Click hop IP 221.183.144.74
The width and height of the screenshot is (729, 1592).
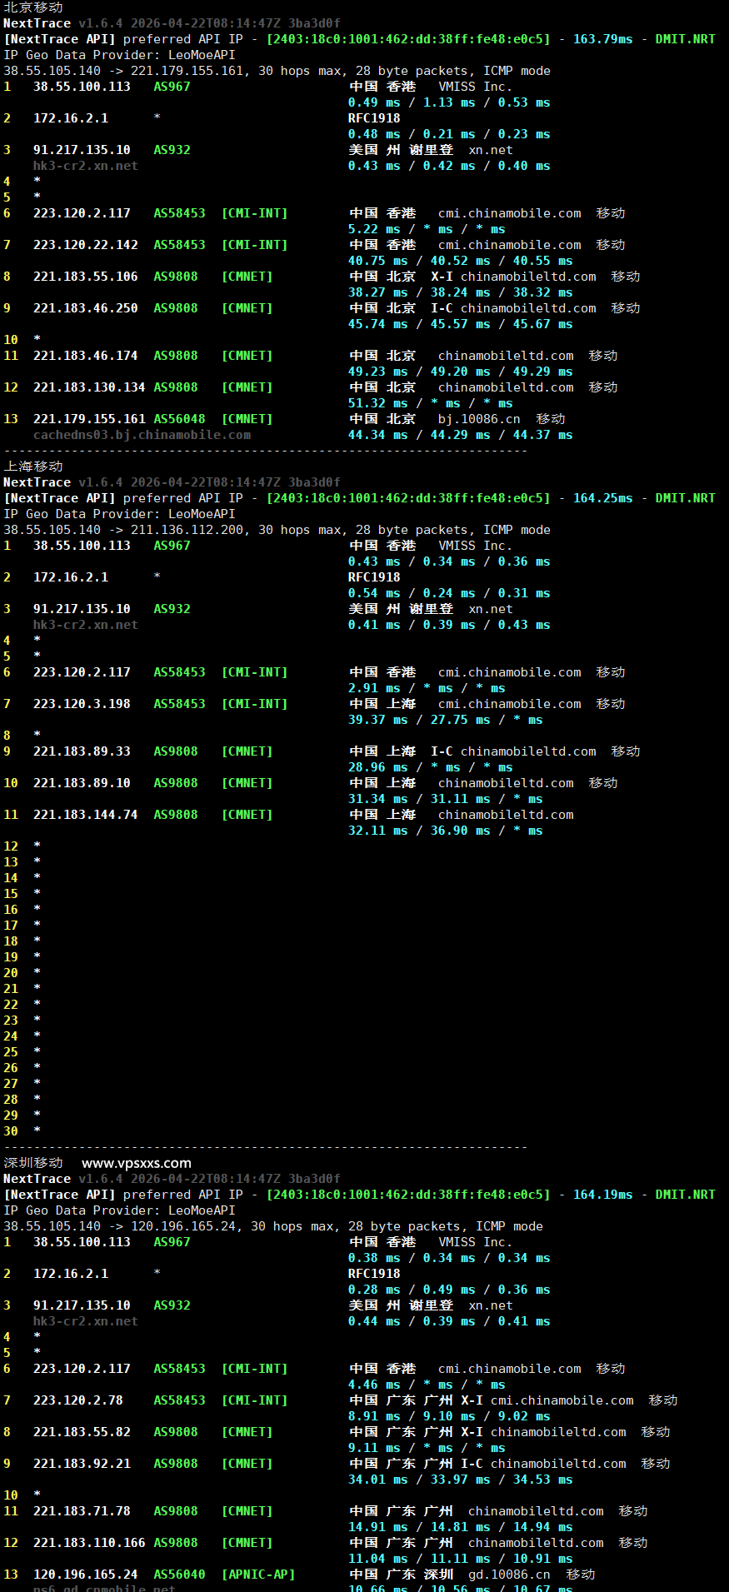coord(86,815)
